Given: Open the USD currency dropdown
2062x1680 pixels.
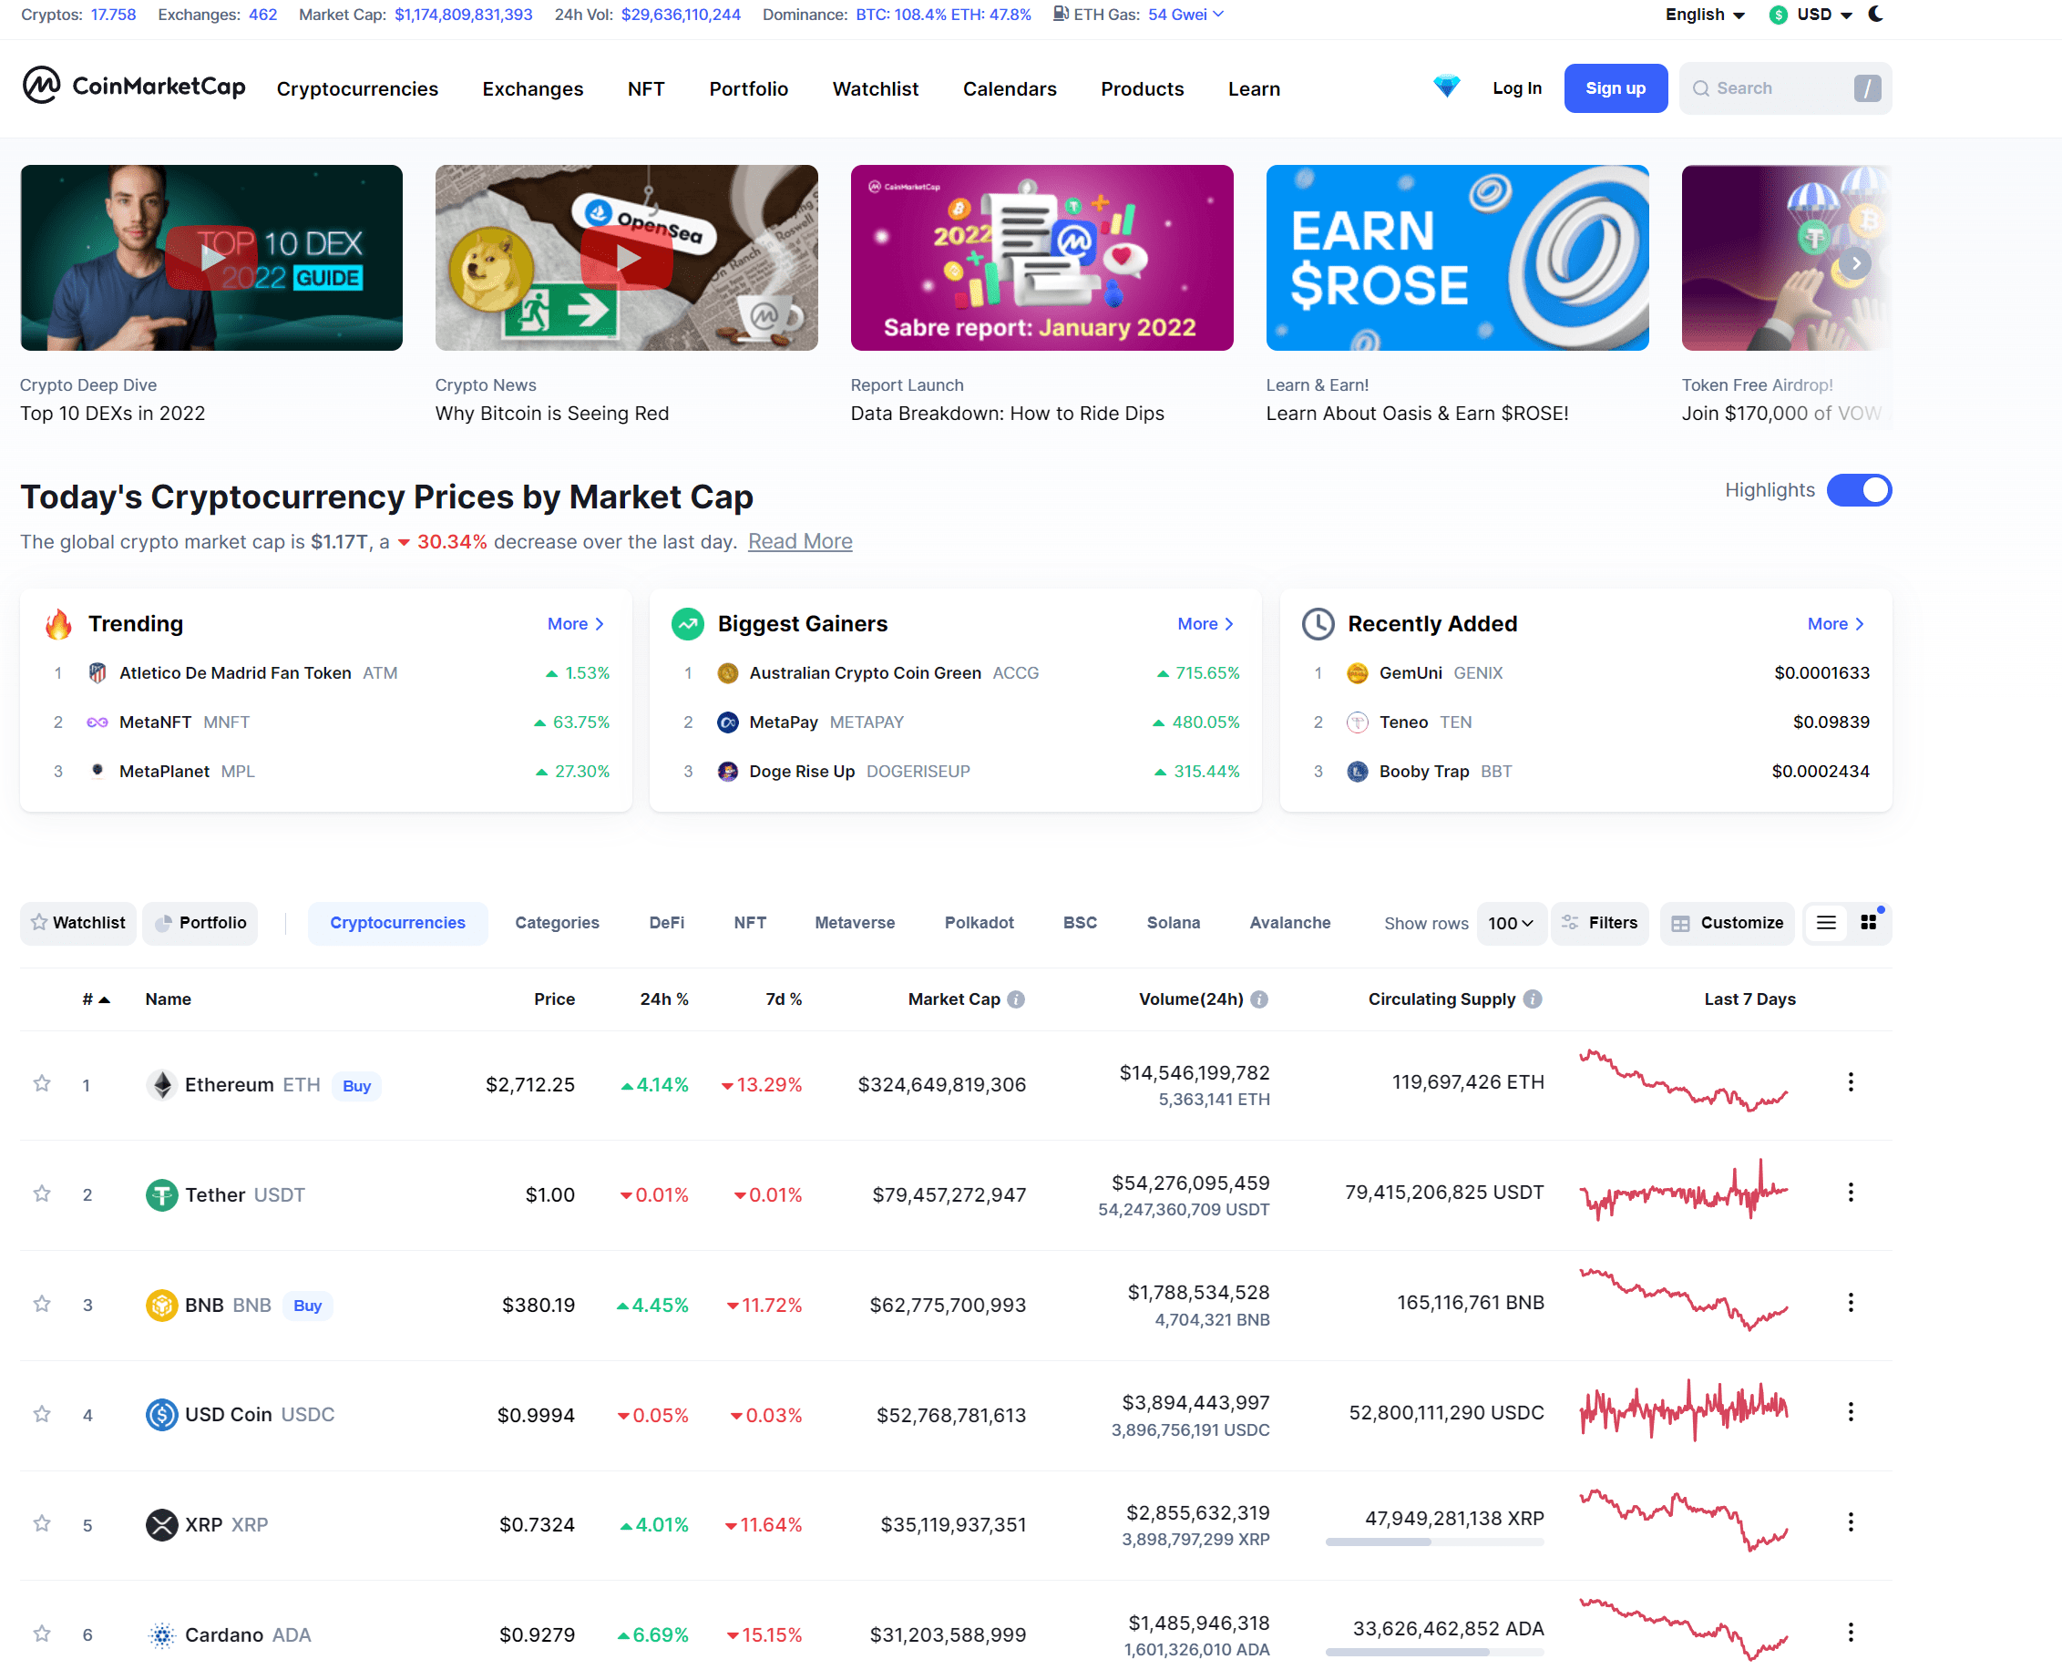Looking at the screenshot, I should tap(1811, 15).
